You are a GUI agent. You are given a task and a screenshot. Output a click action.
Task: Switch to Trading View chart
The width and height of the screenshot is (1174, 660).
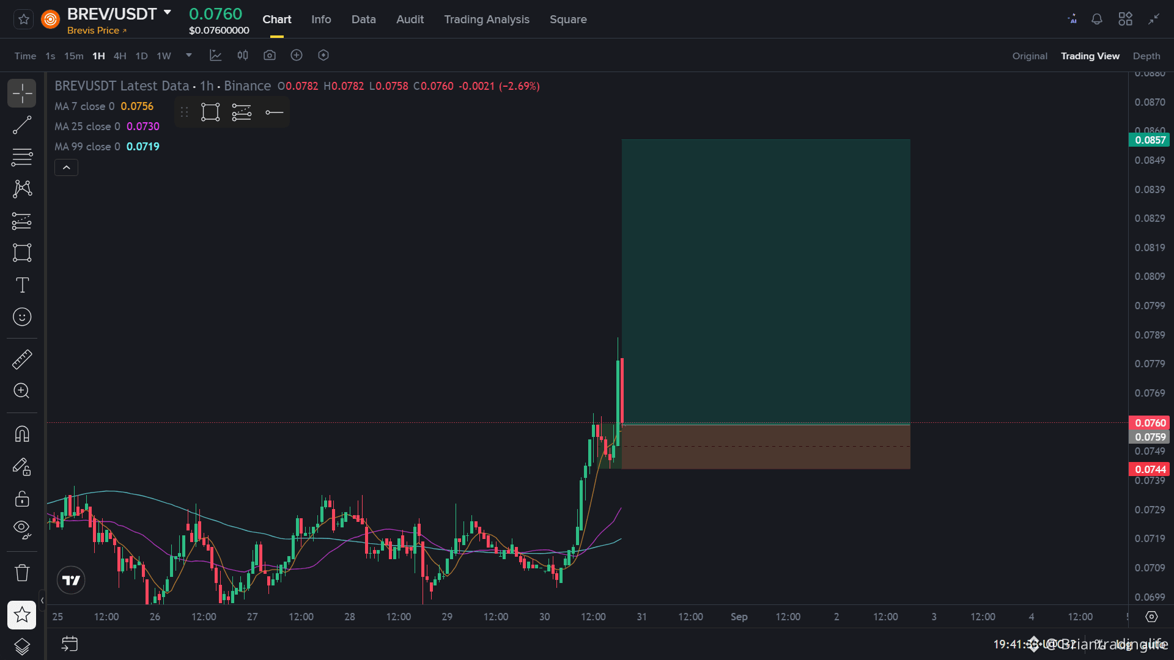coord(1090,56)
